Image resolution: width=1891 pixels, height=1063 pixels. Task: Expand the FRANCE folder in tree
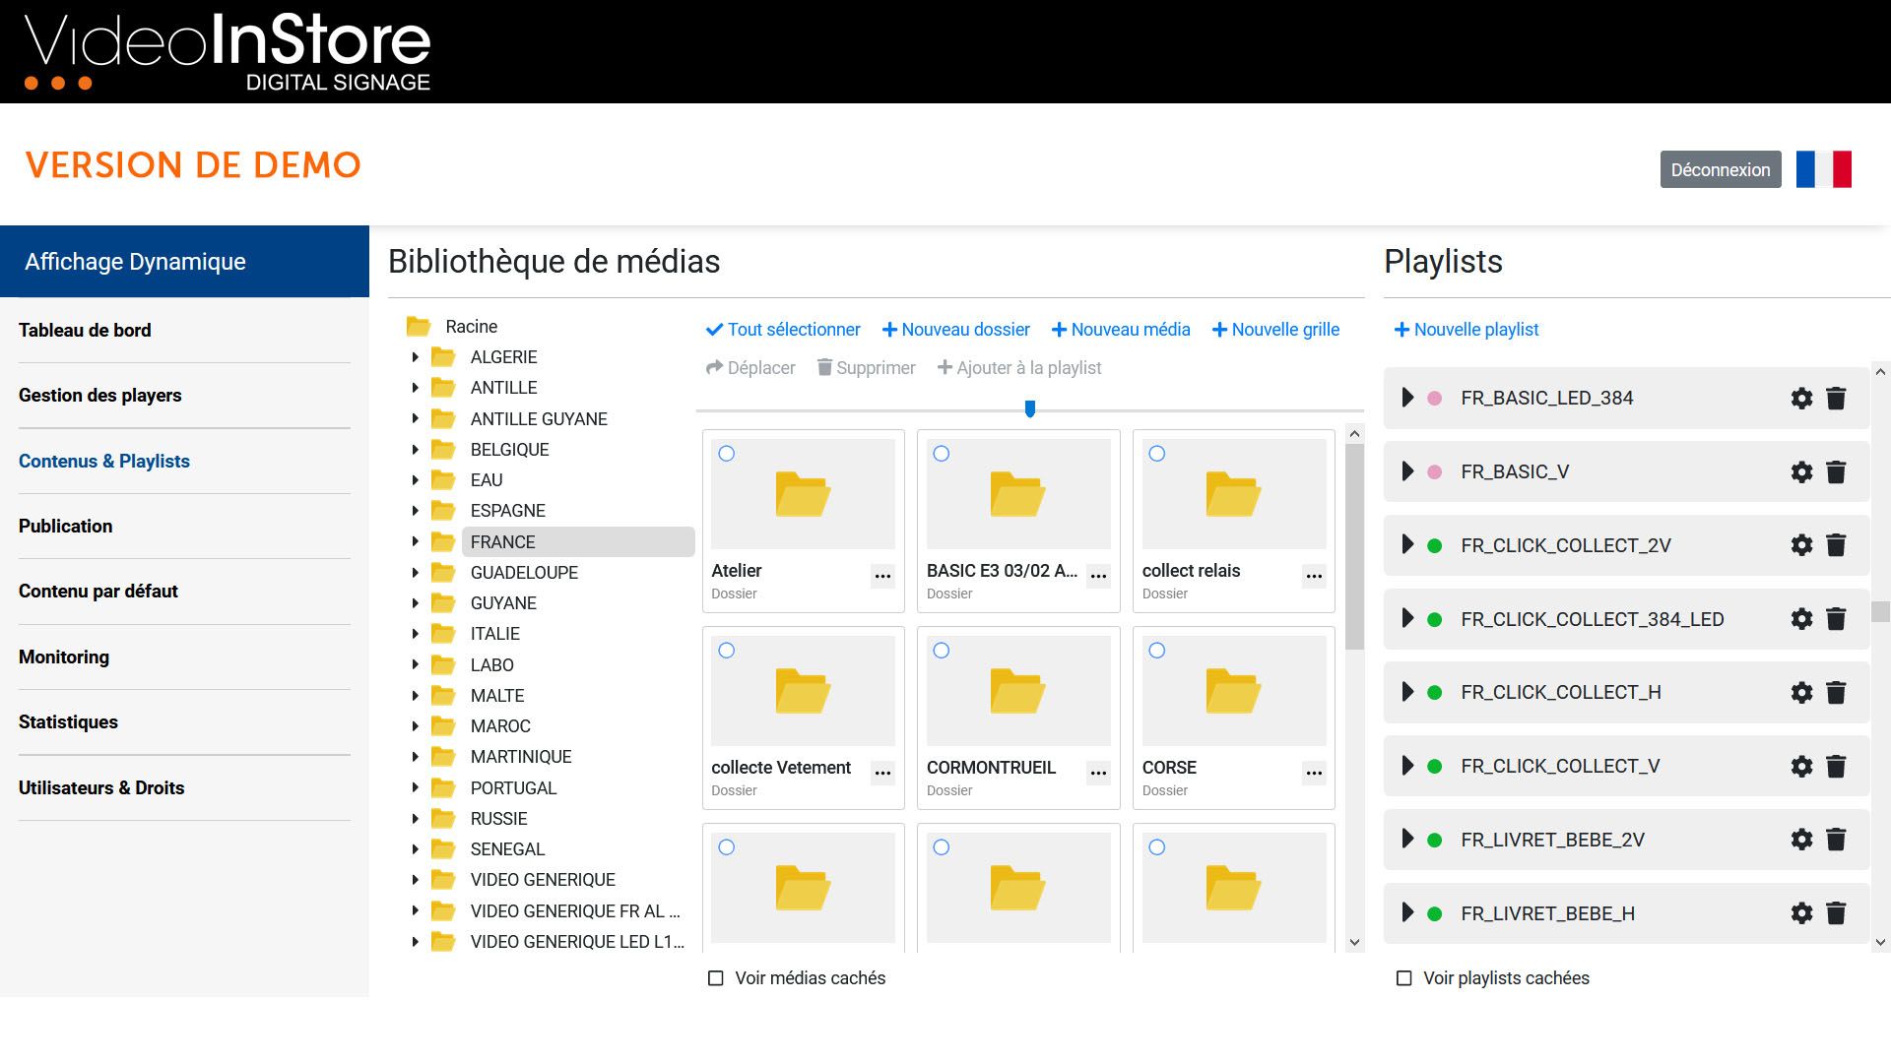click(x=415, y=541)
